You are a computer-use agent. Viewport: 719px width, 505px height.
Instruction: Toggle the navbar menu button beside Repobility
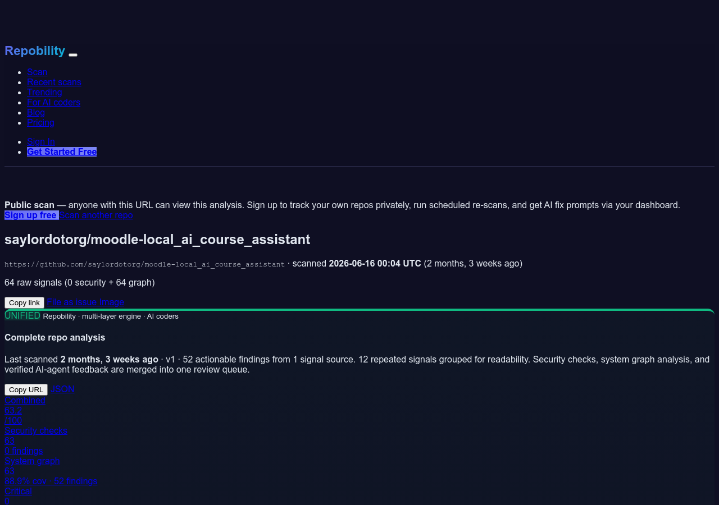tap(73, 54)
